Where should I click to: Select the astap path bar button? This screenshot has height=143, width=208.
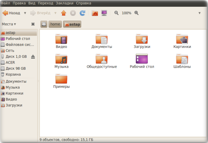[72, 24]
